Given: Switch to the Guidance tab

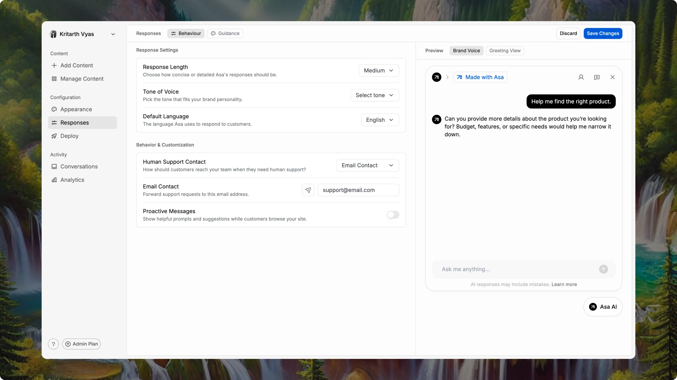Looking at the screenshot, I should 225,33.
